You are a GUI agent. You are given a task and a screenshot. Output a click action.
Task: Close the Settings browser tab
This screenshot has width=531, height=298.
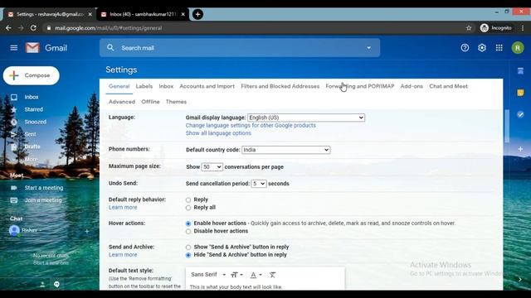90,14
